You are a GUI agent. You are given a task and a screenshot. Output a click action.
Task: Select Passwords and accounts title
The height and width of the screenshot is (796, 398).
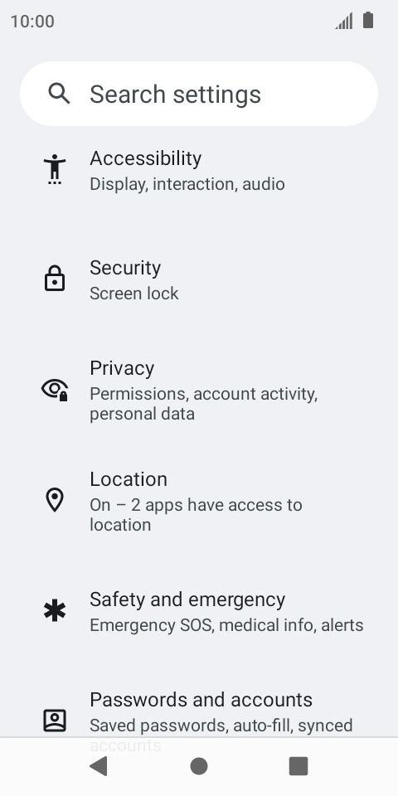(201, 700)
